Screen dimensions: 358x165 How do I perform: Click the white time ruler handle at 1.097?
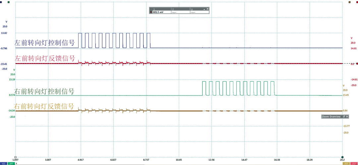tap(15, 157)
